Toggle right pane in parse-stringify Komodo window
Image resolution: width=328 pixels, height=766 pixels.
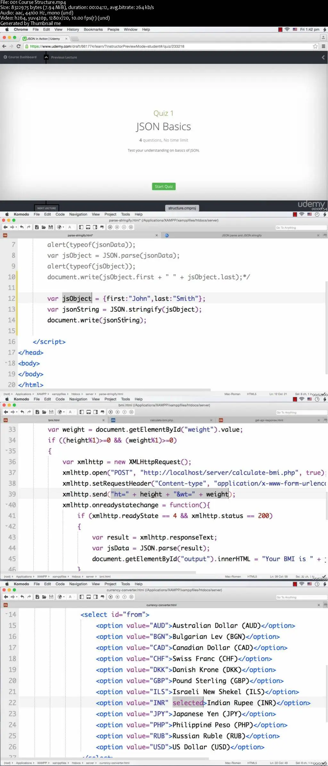click(x=95, y=227)
